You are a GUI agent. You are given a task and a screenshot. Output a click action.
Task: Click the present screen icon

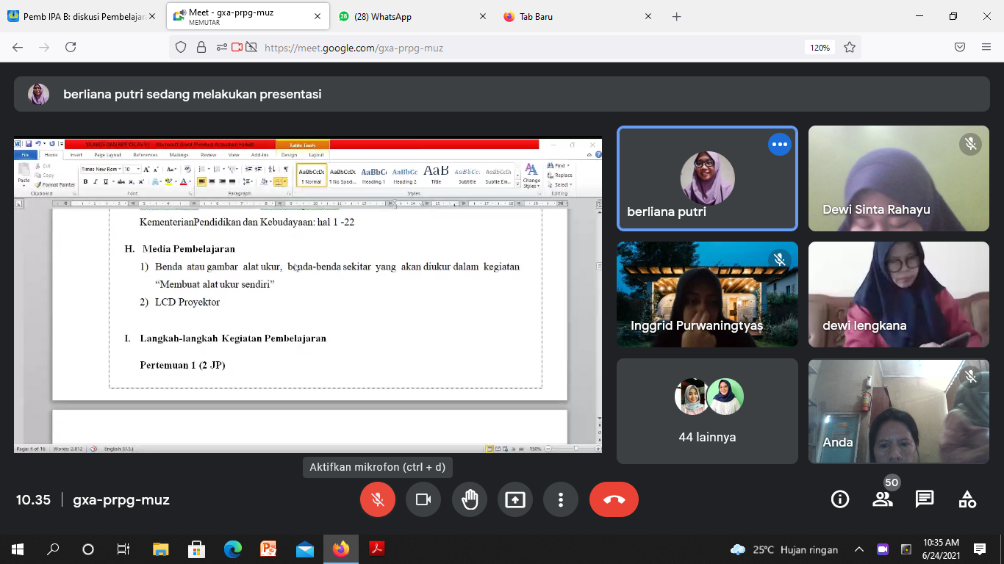point(515,500)
